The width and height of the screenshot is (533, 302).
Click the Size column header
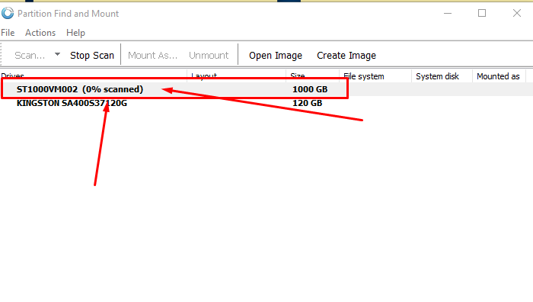[312, 76]
